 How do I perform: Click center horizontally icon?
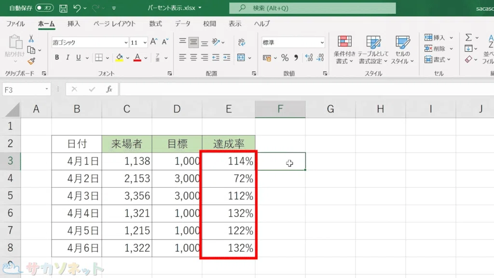point(193,57)
